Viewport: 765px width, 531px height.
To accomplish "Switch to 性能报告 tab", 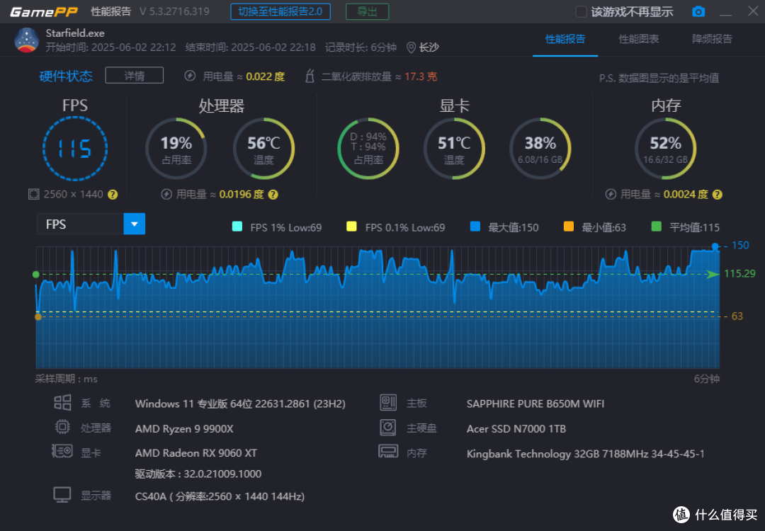I will [x=565, y=39].
